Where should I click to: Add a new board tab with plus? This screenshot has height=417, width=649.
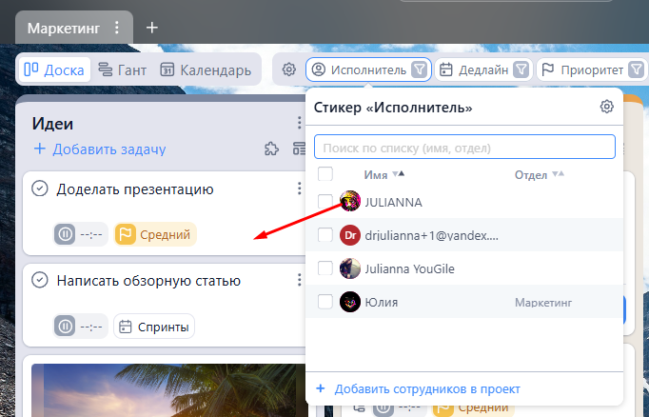coord(152,28)
